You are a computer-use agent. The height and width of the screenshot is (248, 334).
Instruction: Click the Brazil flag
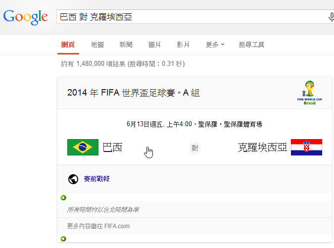coord(83,147)
